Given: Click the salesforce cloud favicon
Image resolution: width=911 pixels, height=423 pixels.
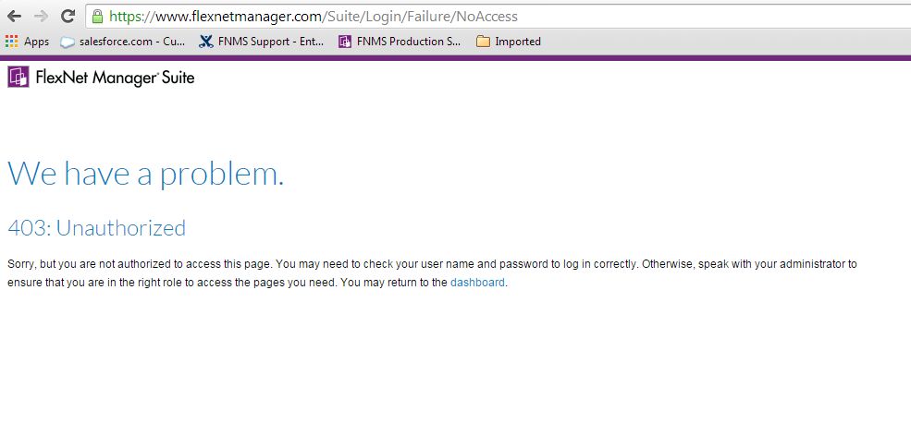Looking at the screenshot, I should [68, 42].
